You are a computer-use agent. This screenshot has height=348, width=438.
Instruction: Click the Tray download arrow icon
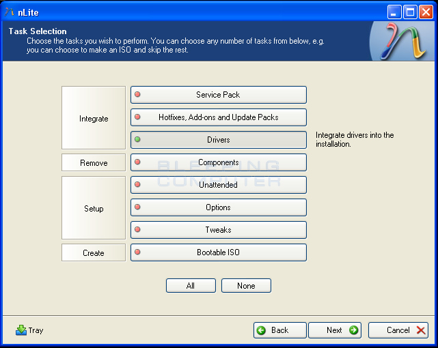point(21,330)
